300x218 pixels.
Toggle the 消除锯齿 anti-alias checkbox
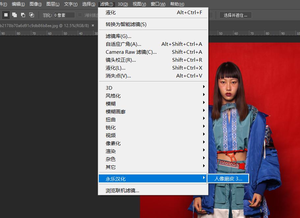tap(80, 15)
